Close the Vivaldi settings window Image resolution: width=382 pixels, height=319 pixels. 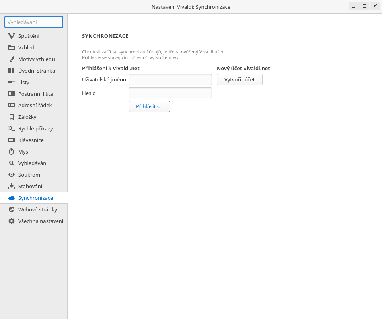coord(375,6)
